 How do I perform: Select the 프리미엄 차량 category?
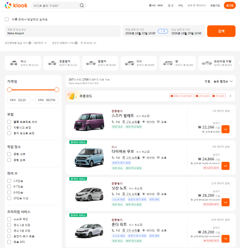(216, 63)
